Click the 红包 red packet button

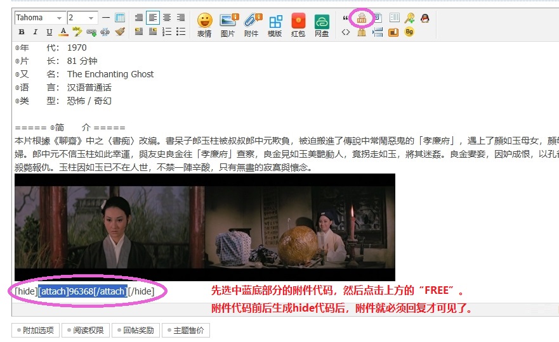[298, 25]
